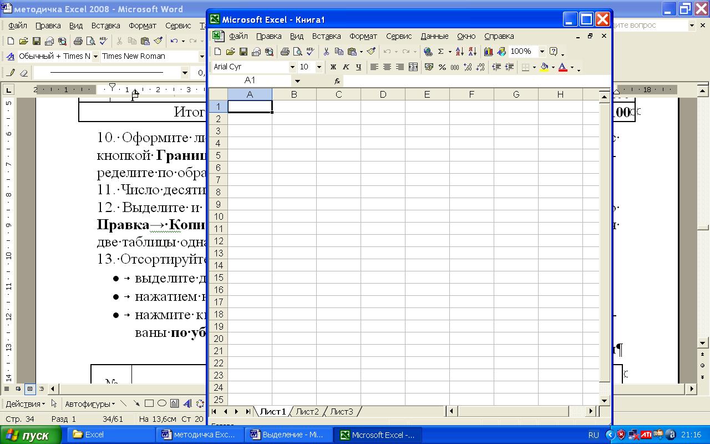Open Excel menu Формат

[x=363, y=36]
